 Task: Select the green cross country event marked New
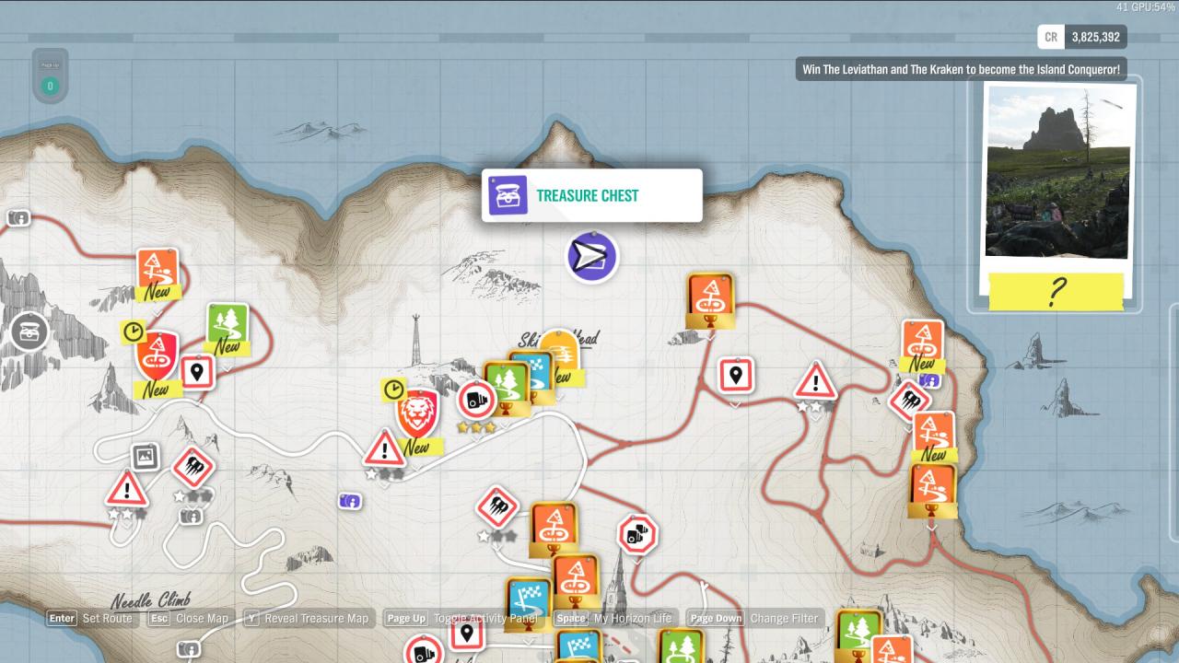coord(227,327)
